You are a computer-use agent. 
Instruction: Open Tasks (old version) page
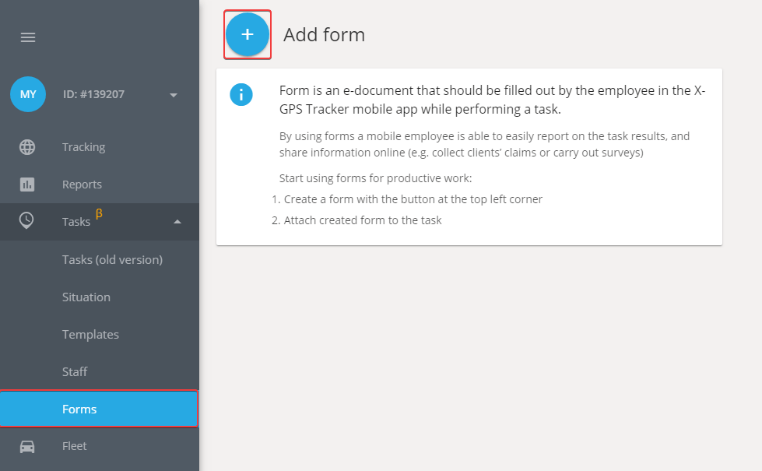[x=112, y=259]
